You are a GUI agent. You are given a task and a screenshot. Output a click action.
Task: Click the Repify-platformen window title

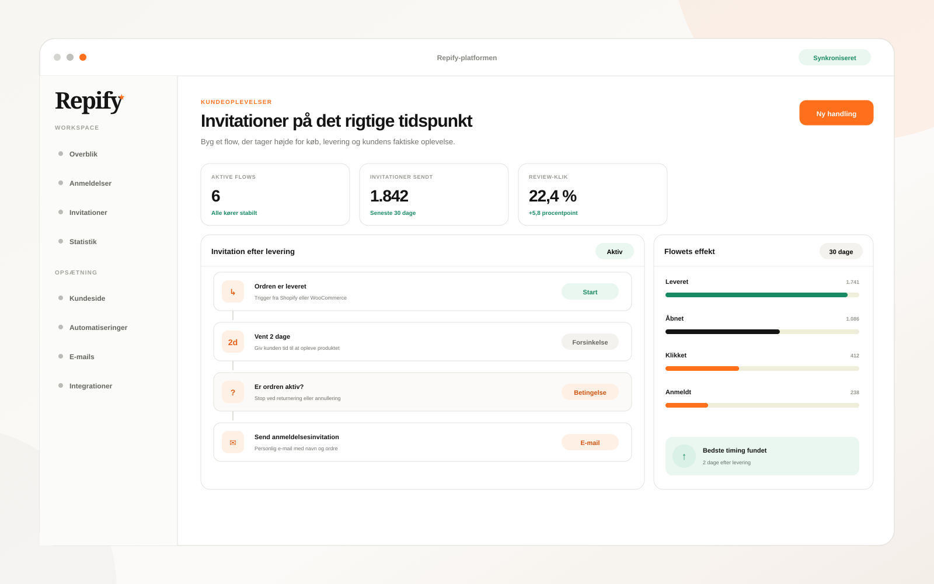(x=467, y=58)
